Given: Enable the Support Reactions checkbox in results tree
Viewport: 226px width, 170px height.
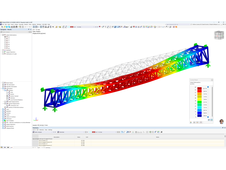Looking at the screenshot, I should [3, 52].
